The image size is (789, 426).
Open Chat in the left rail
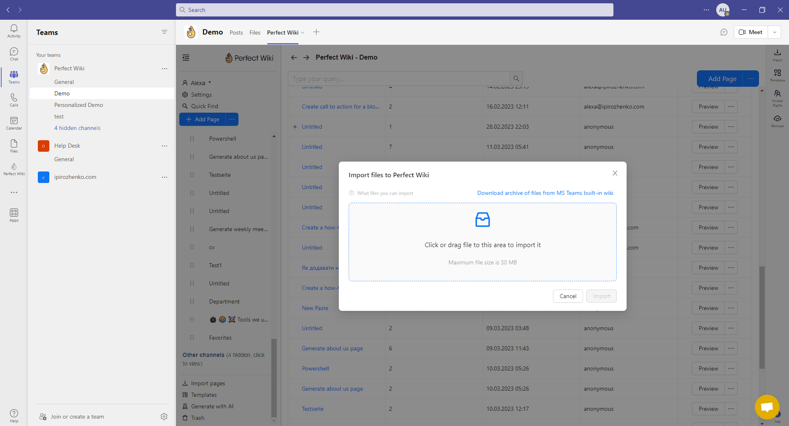(14, 54)
